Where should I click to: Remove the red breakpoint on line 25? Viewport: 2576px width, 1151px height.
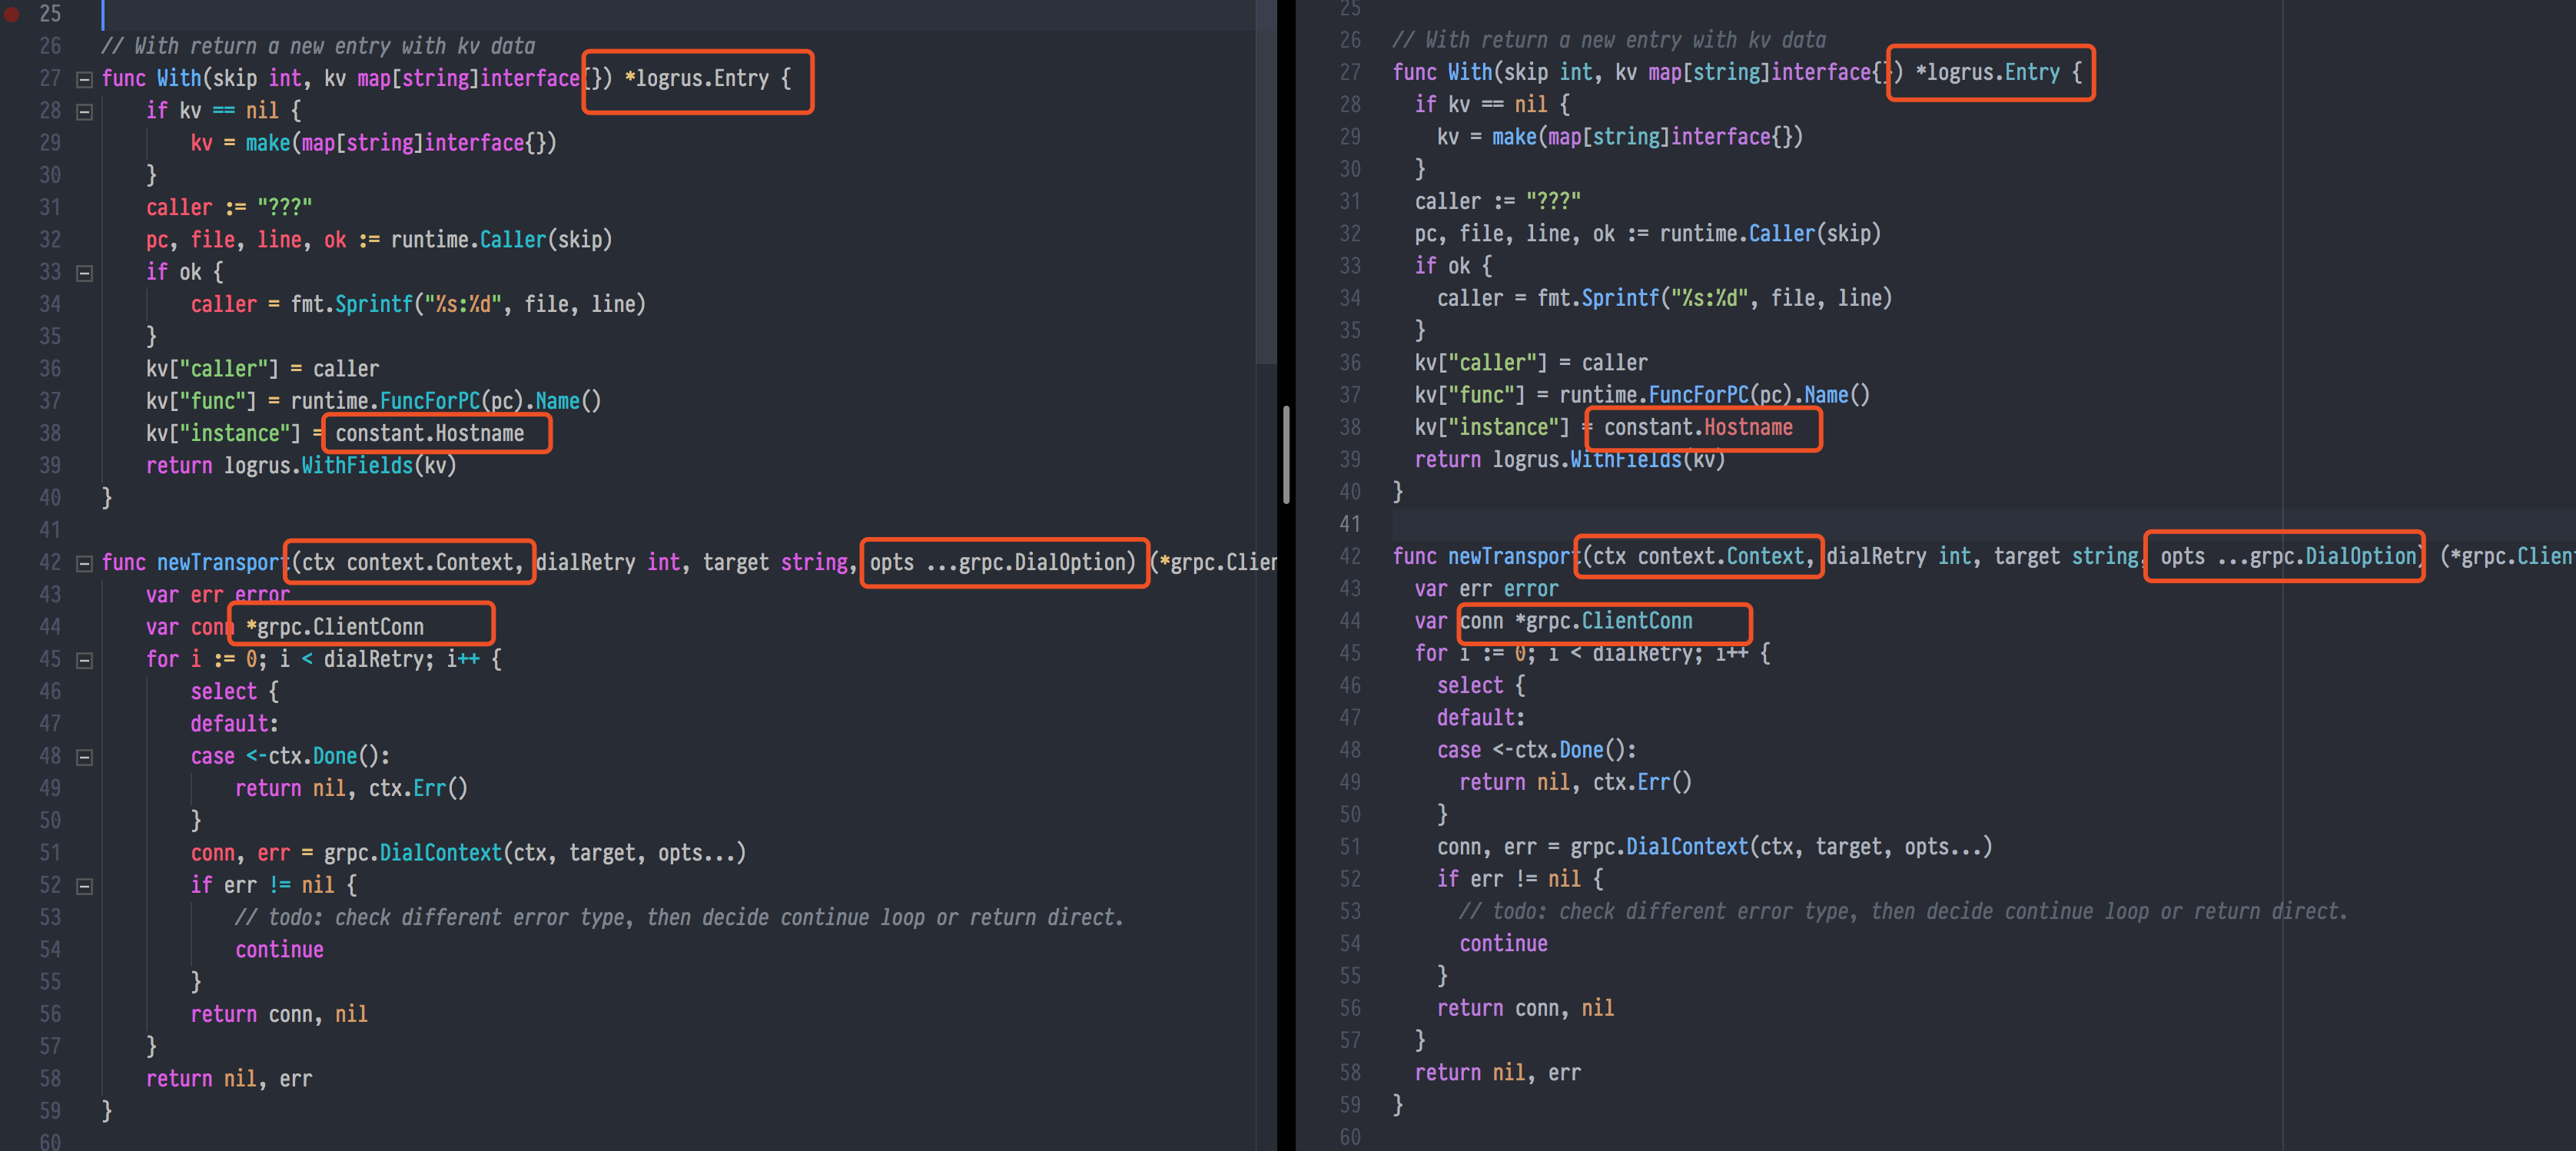tap(12, 14)
